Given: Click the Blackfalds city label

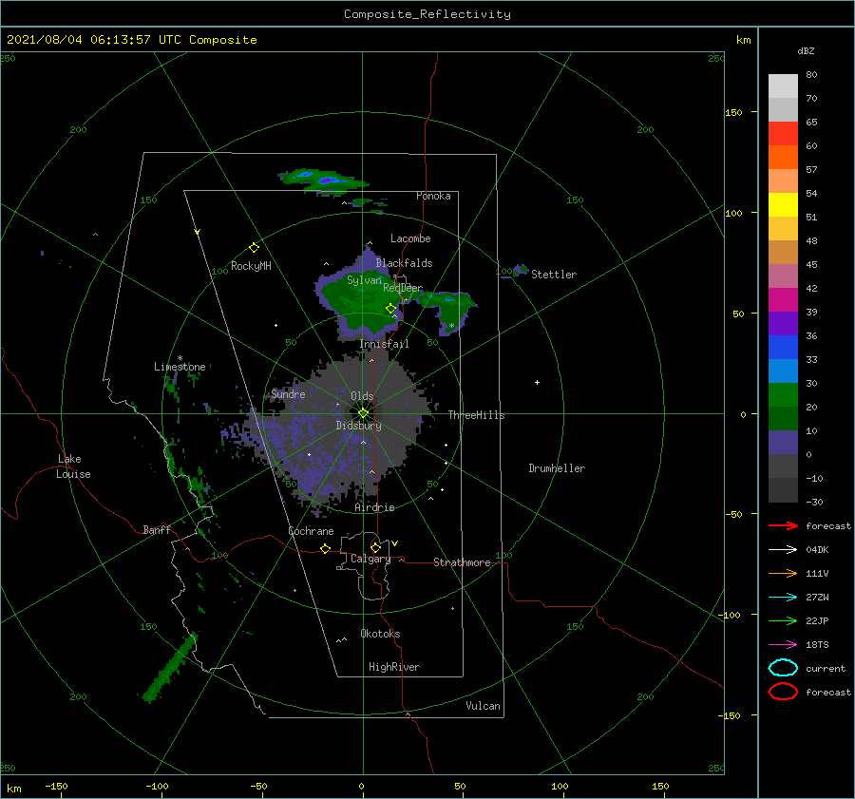Looking at the screenshot, I should click(x=404, y=263).
